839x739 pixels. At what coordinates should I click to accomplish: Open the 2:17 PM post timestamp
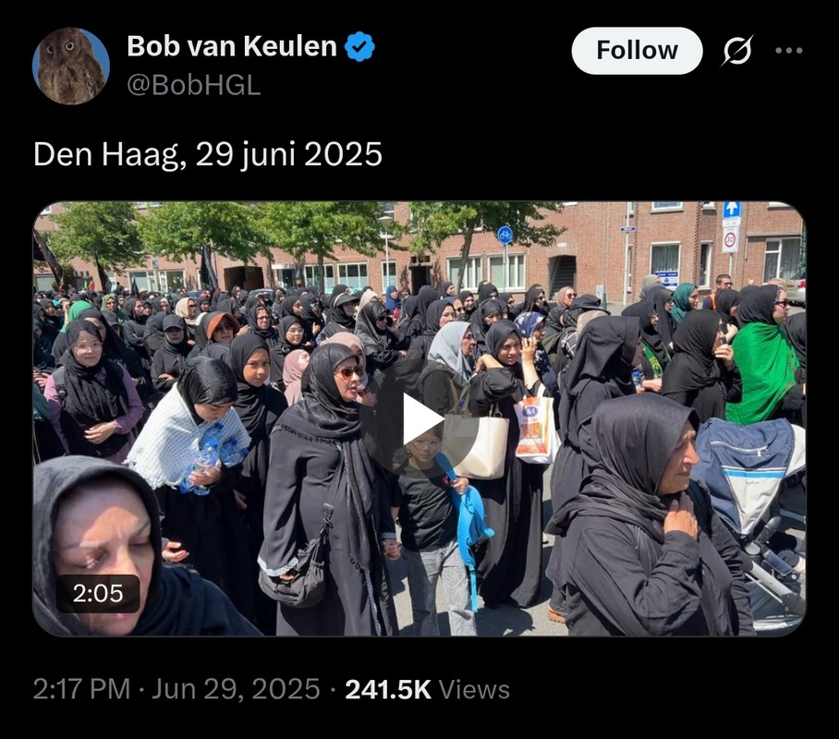[82, 689]
